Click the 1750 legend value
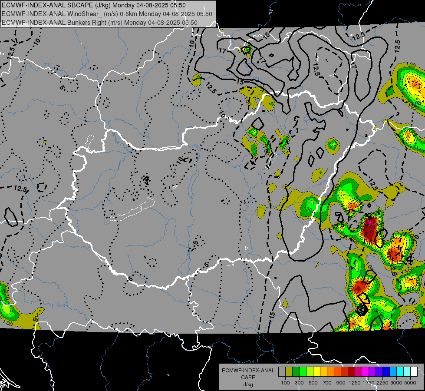This screenshot has width=425, height=391. [x=369, y=383]
